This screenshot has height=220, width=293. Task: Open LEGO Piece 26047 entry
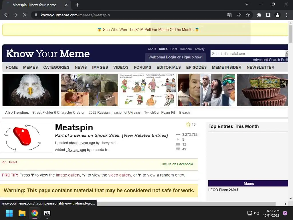point(223,190)
